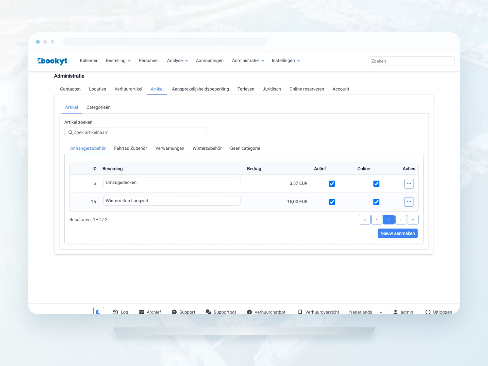Click the Nieuw aanmaken button
This screenshot has width=488, height=366.
click(x=398, y=233)
